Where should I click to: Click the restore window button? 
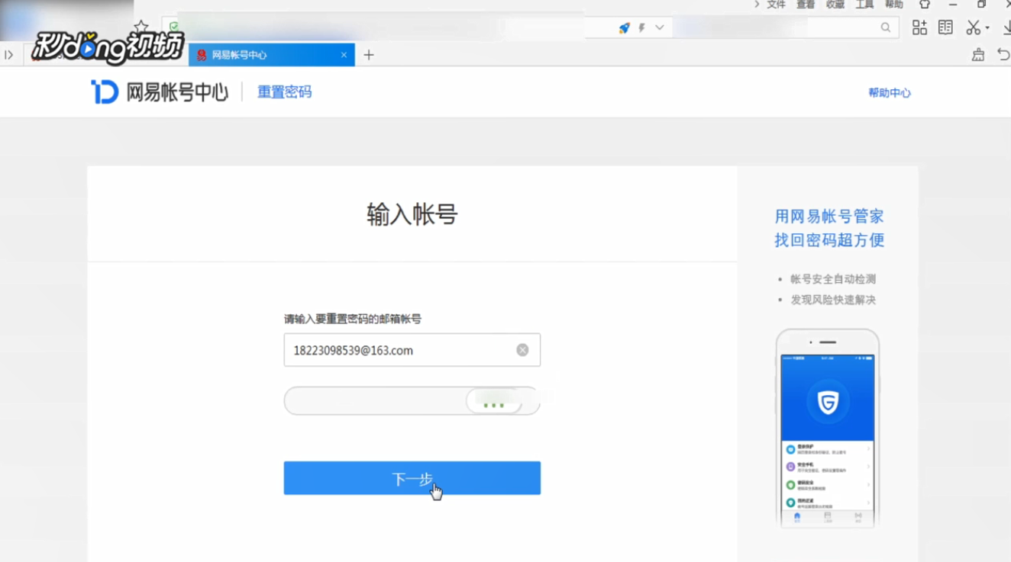pyautogui.click(x=982, y=5)
